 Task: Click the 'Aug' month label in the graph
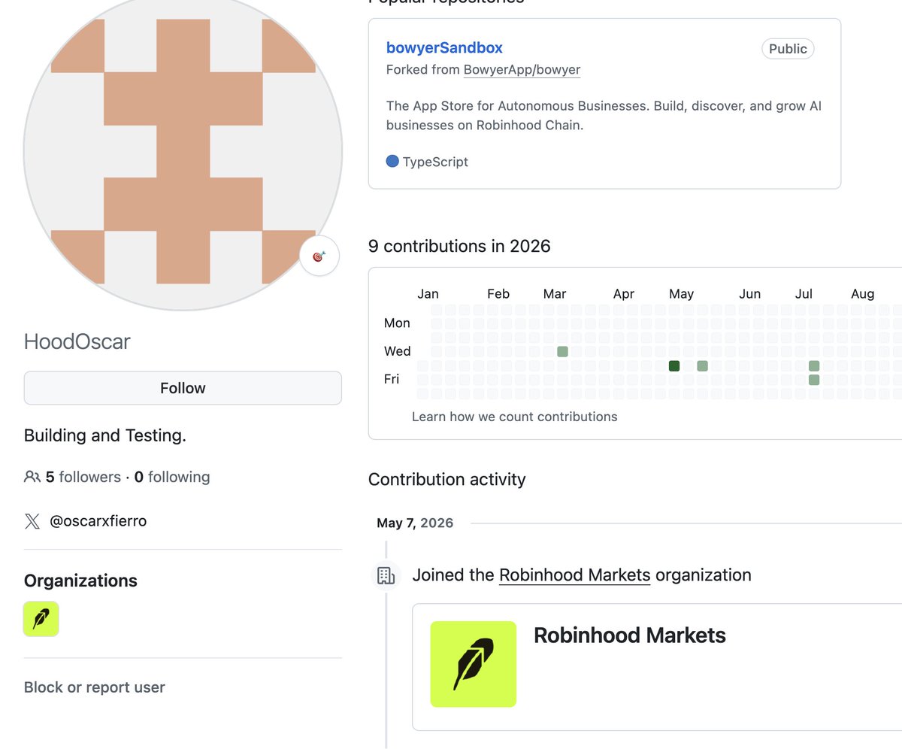pos(862,294)
